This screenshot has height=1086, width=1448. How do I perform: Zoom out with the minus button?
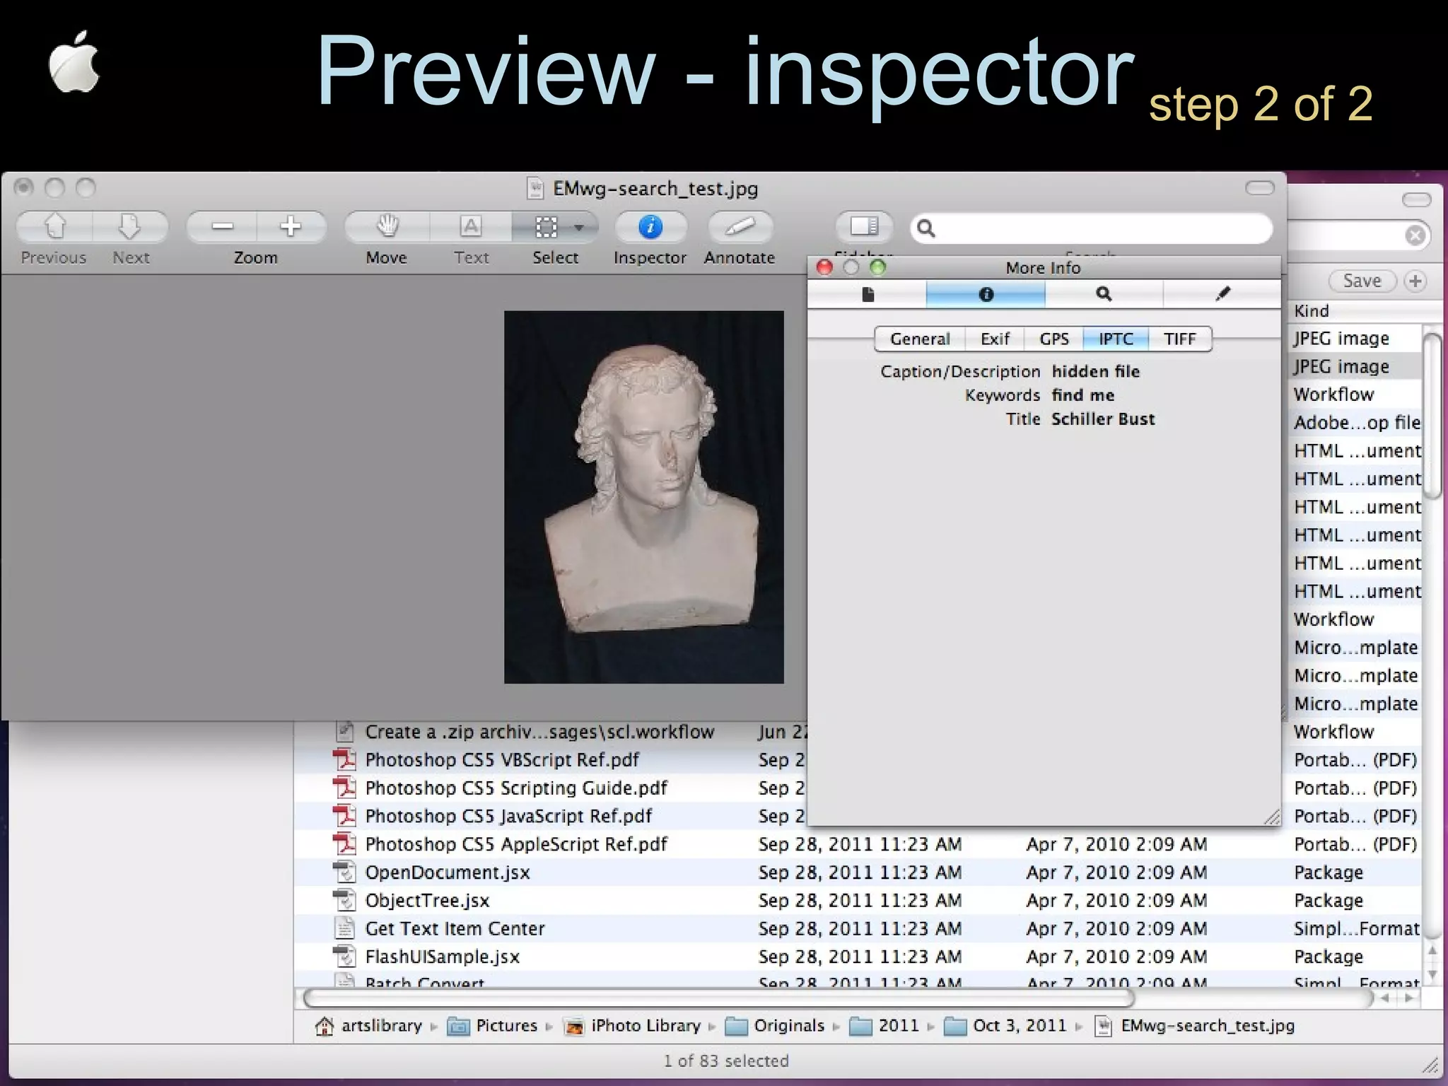coord(222,227)
